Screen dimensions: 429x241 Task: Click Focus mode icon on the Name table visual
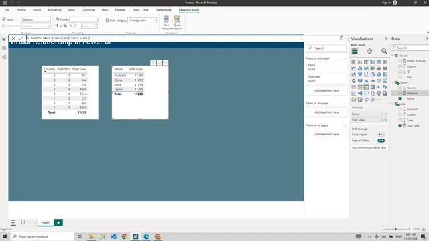[160, 63]
